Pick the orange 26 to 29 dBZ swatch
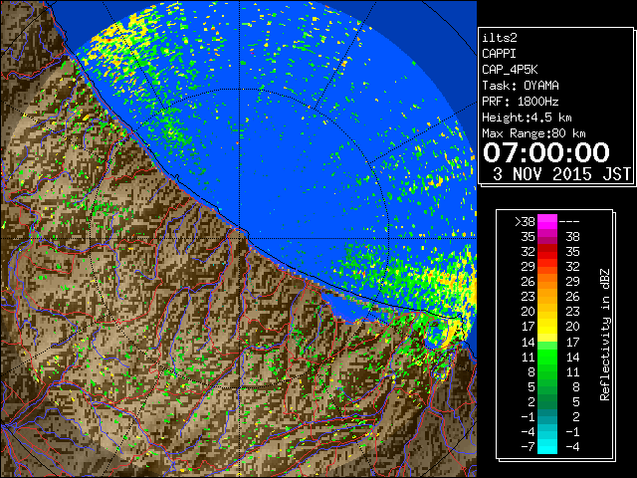 [547, 282]
